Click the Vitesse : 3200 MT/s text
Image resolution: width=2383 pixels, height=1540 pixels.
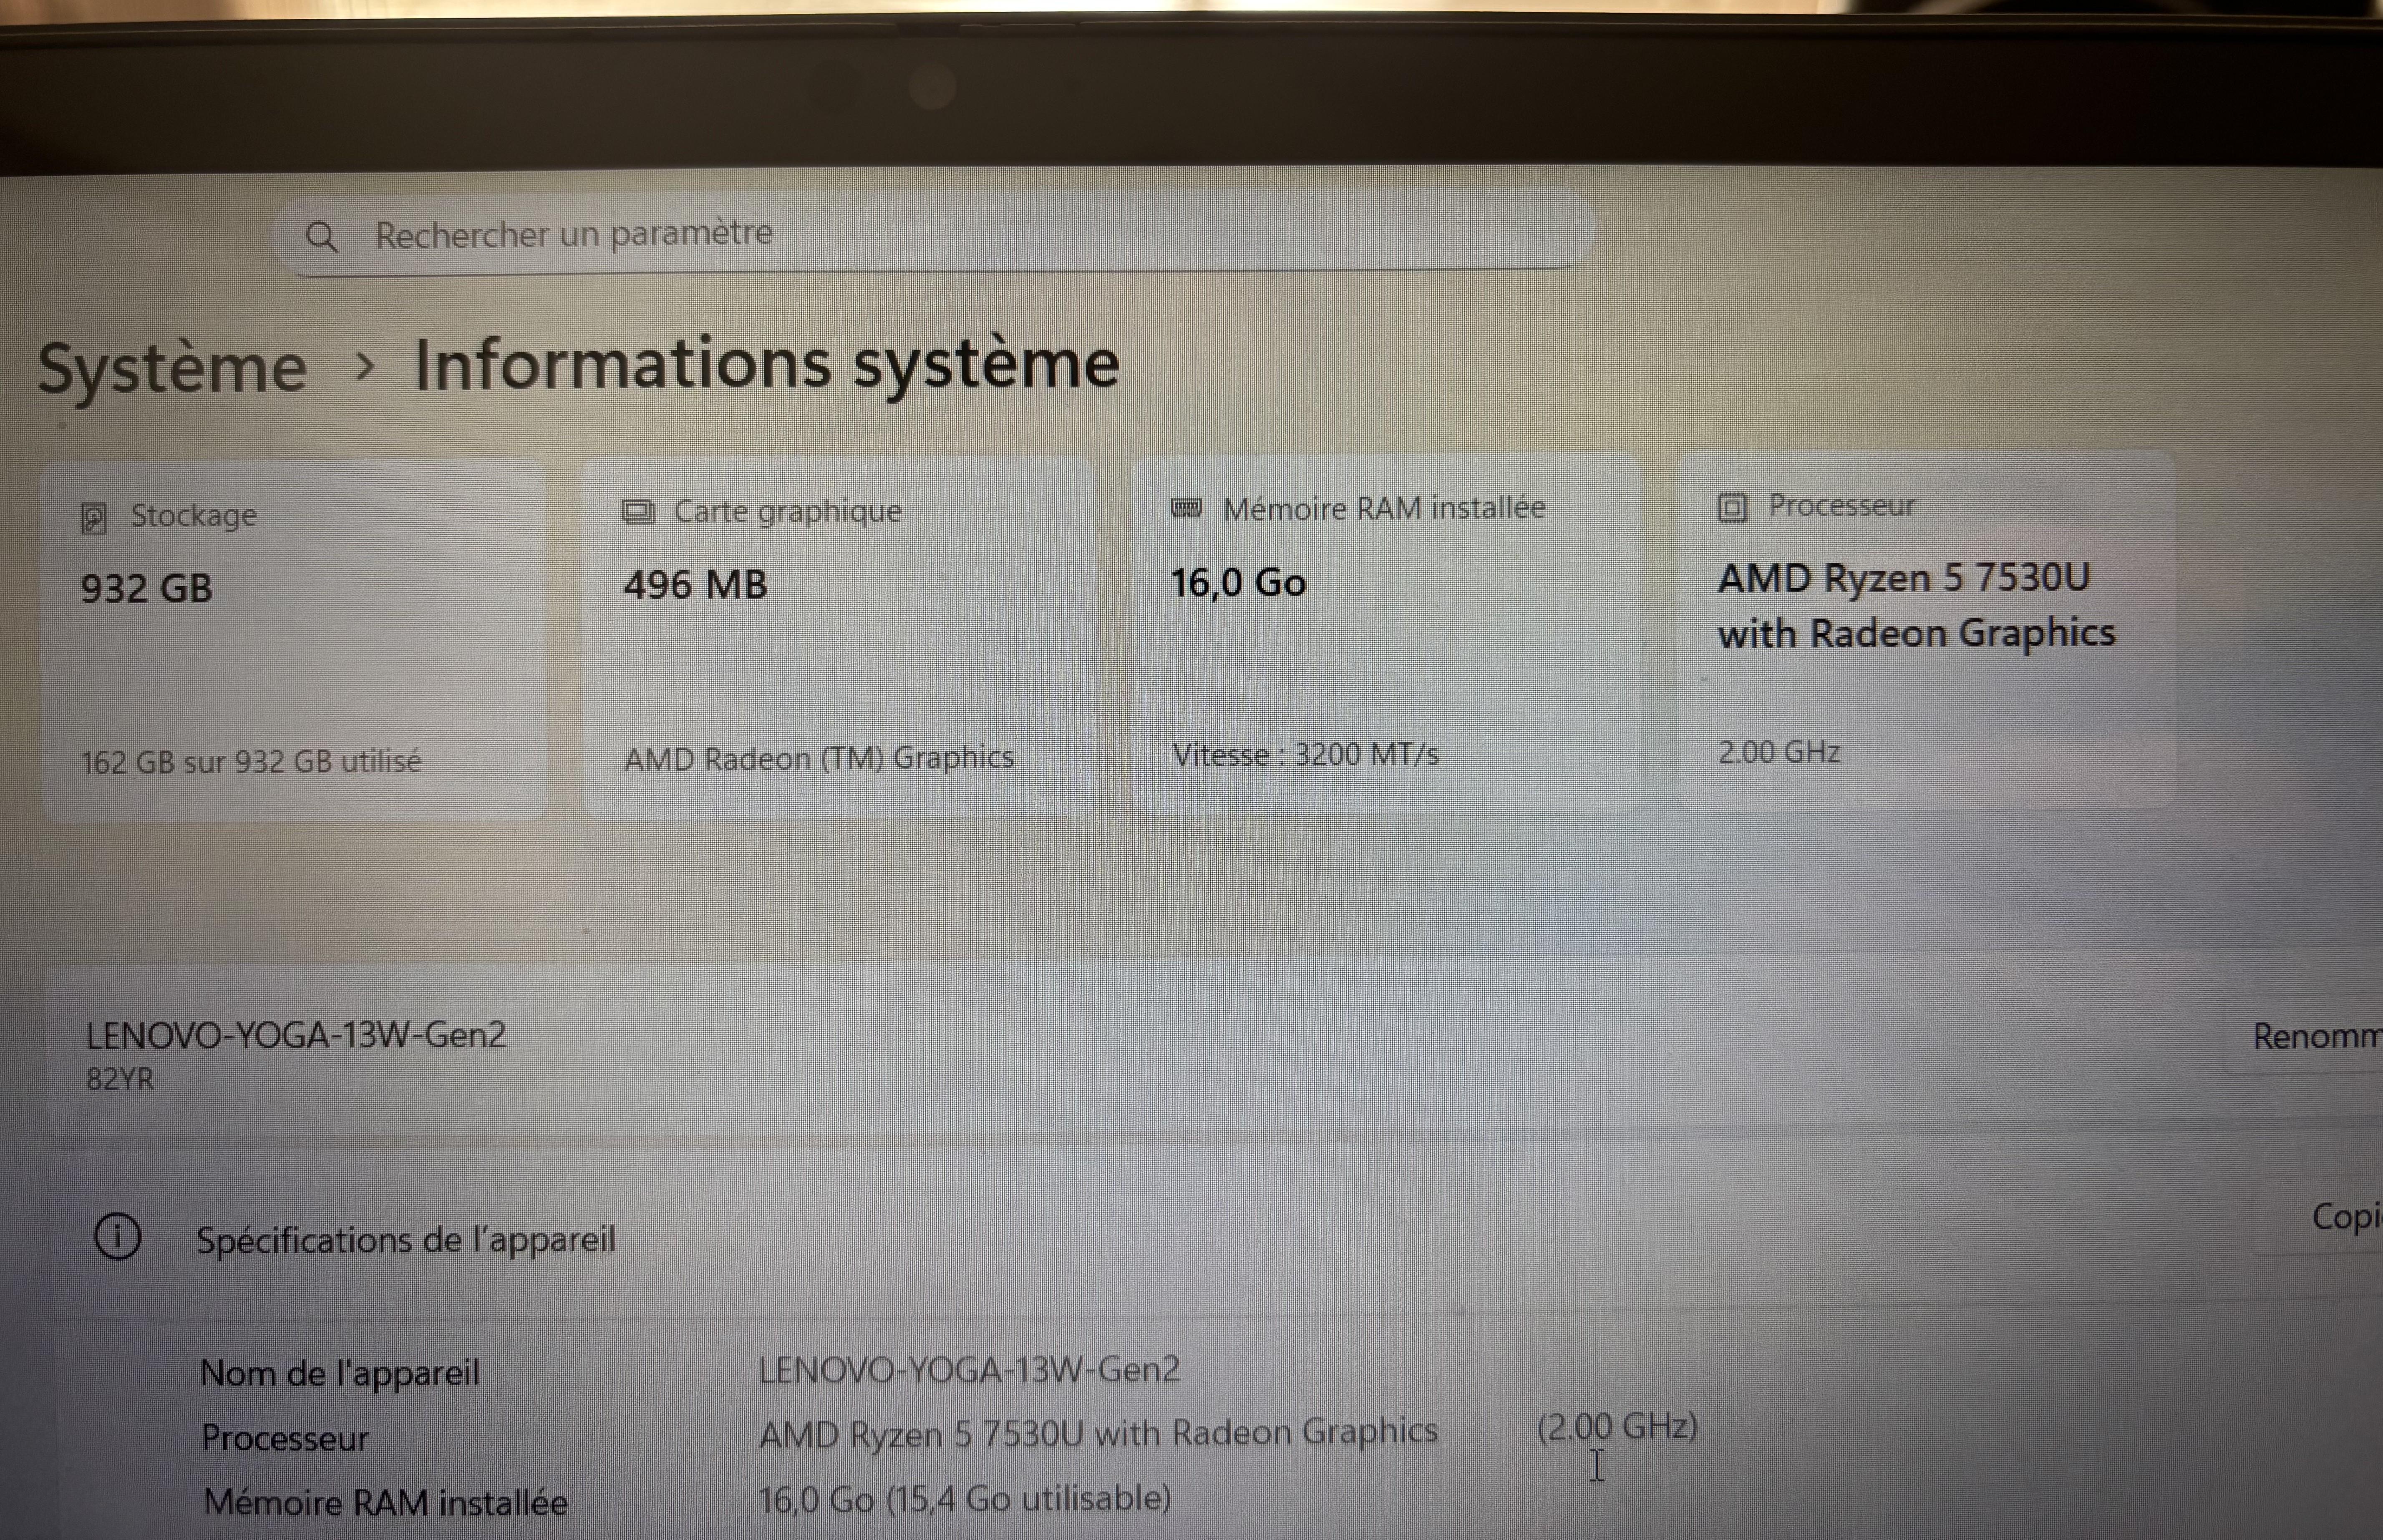(x=1305, y=755)
